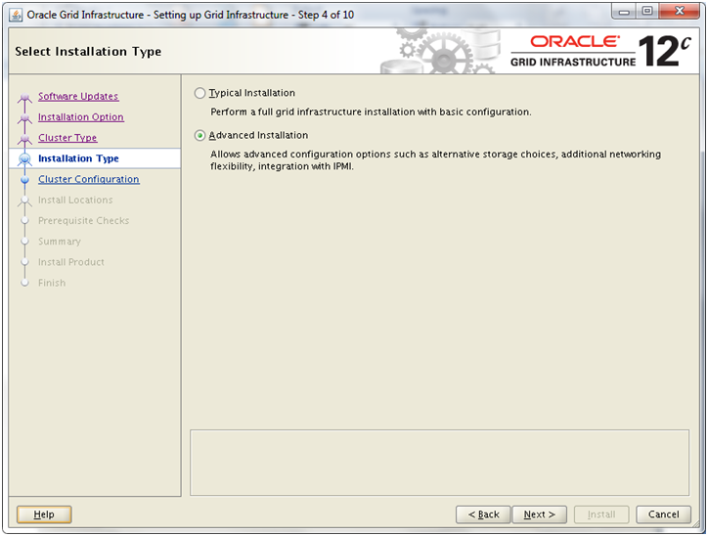Click the Java icon in title bar
Viewport: 708px width, 536px height.
(x=16, y=15)
